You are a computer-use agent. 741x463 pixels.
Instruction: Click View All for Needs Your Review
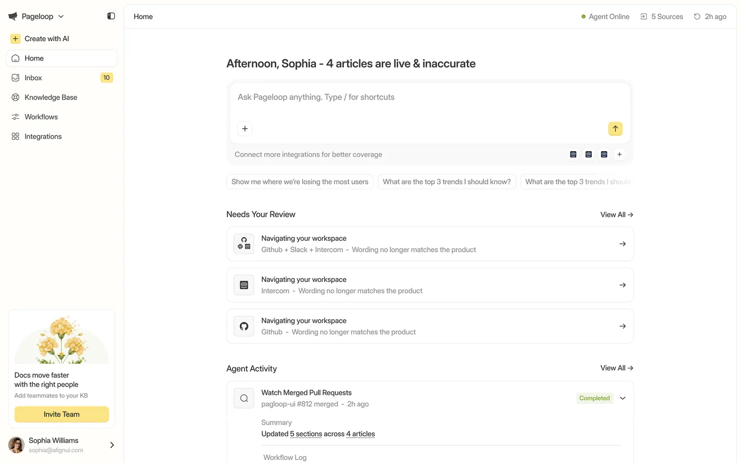coord(616,215)
